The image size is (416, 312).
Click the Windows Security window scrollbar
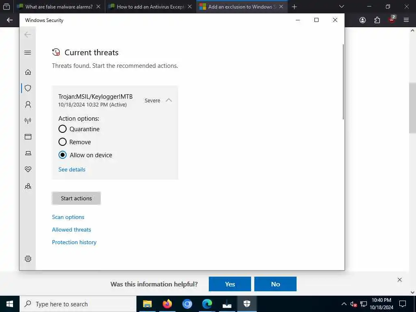coord(343,82)
